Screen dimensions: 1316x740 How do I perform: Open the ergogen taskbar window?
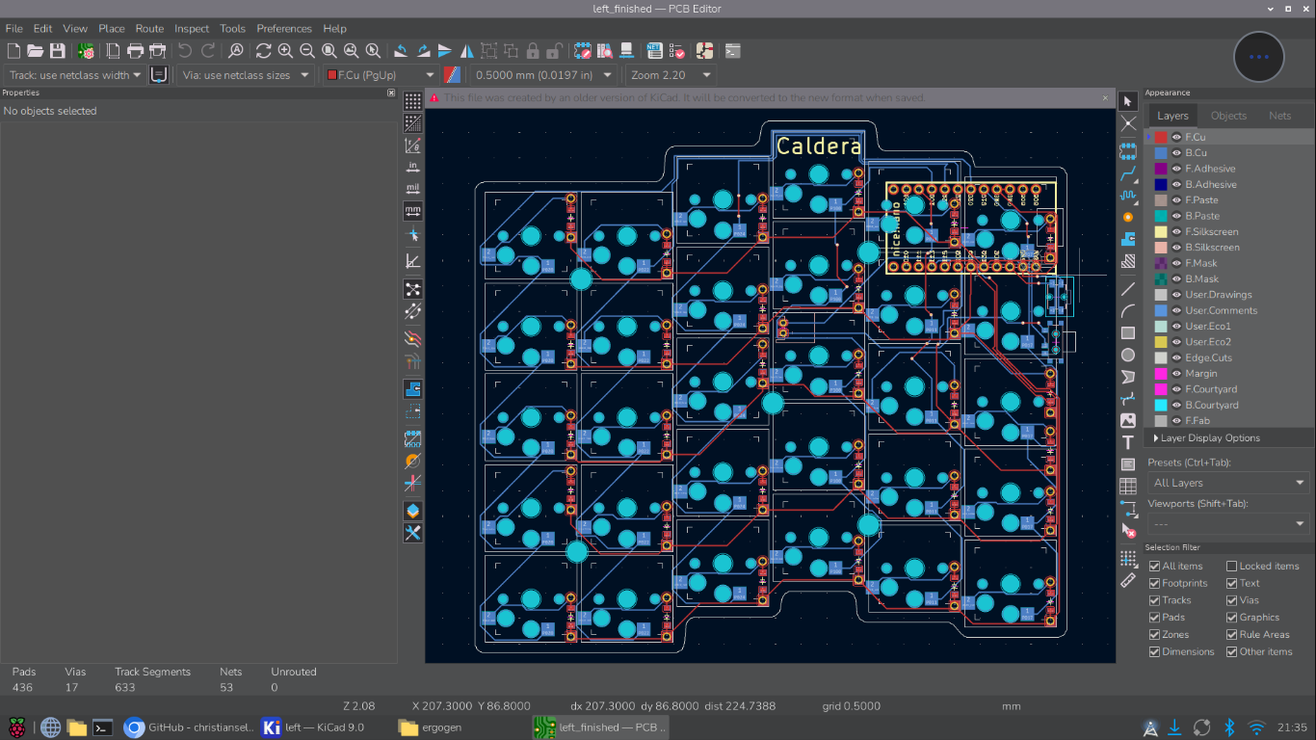point(434,727)
